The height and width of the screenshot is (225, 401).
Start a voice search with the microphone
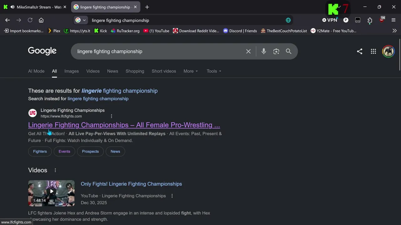click(264, 51)
